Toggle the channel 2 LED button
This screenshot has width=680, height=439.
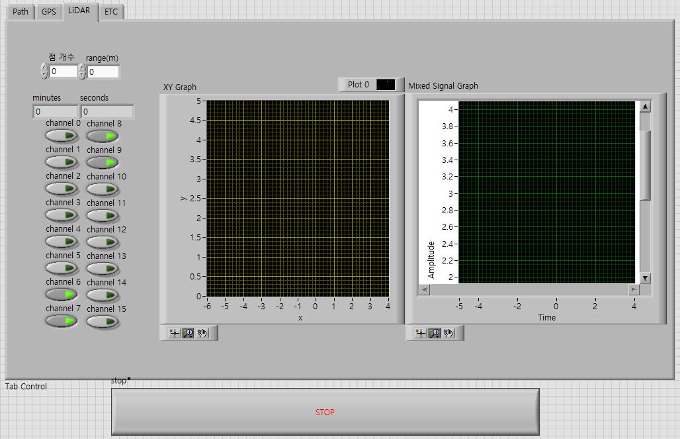62,189
